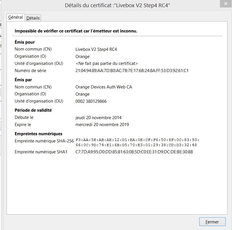Click the unknown issuer warning message
Screen dimensions: 232x230
[76, 31]
